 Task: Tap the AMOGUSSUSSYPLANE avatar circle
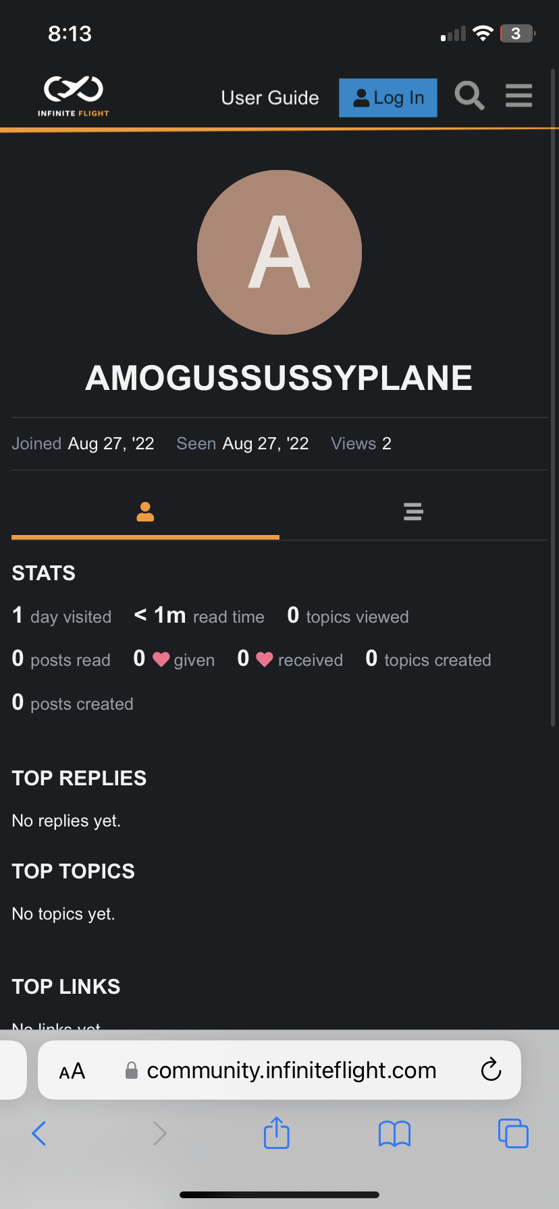pyautogui.click(x=279, y=252)
